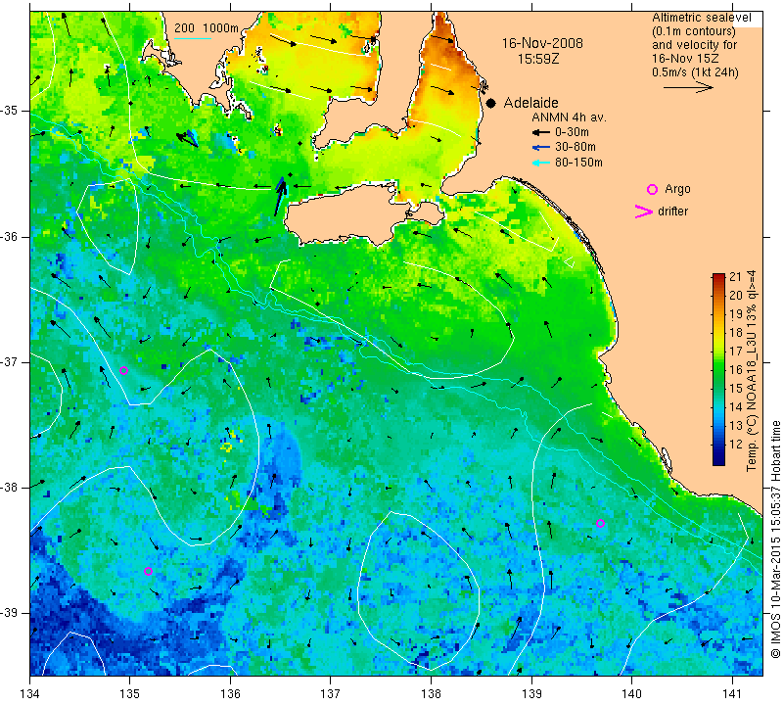This screenshot has height=705, width=783.
Task: Click the longitude label 135
Action: click(130, 693)
